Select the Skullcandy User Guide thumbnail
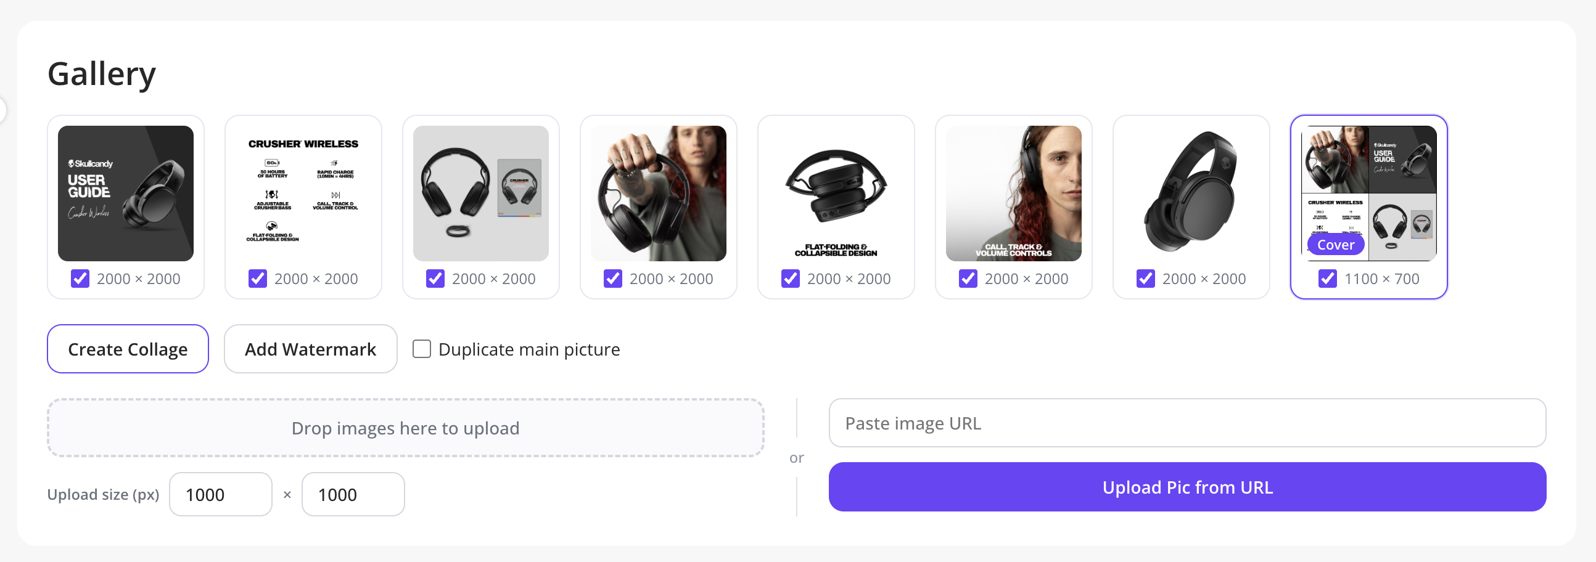Screen dimensions: 1596x562 point(126,193)
